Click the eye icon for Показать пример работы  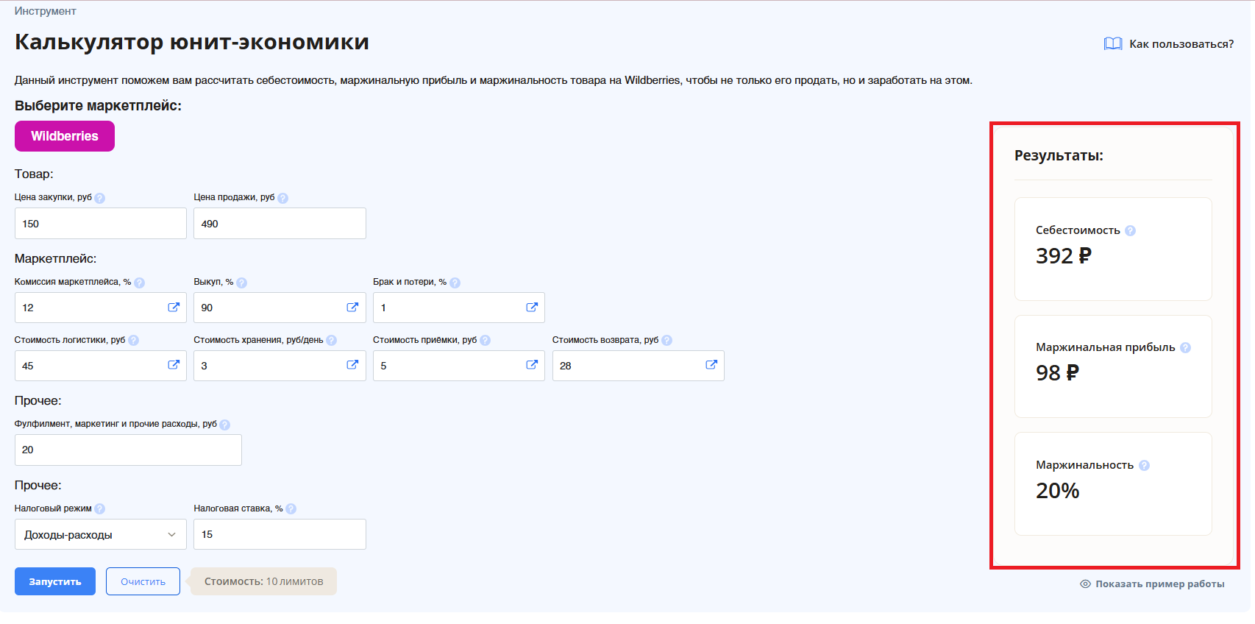(1085, 584)
